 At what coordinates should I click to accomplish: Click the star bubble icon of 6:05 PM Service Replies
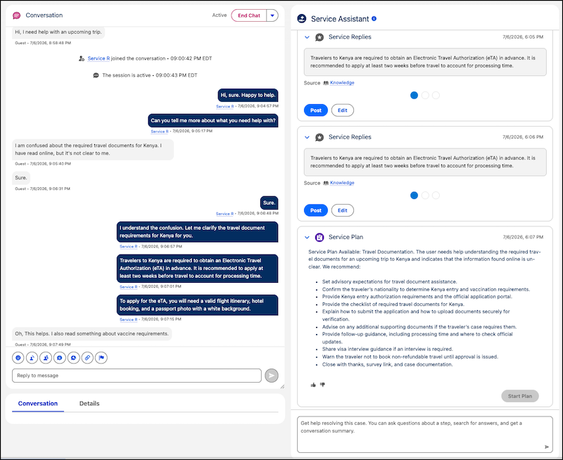[320, 37]
